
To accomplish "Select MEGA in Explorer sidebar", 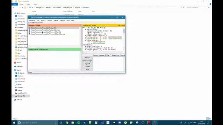I will click(x=18, y=62).
